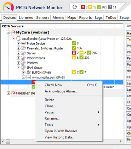Click the red down-sensors icon showing 3

(x=83, y=7)
